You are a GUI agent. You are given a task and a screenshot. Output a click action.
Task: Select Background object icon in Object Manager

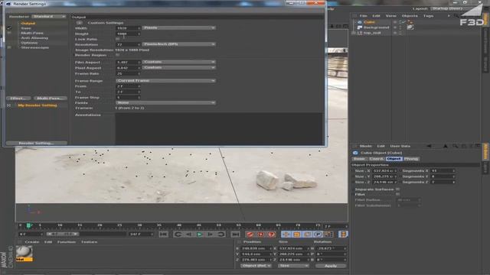pos(359,27)
